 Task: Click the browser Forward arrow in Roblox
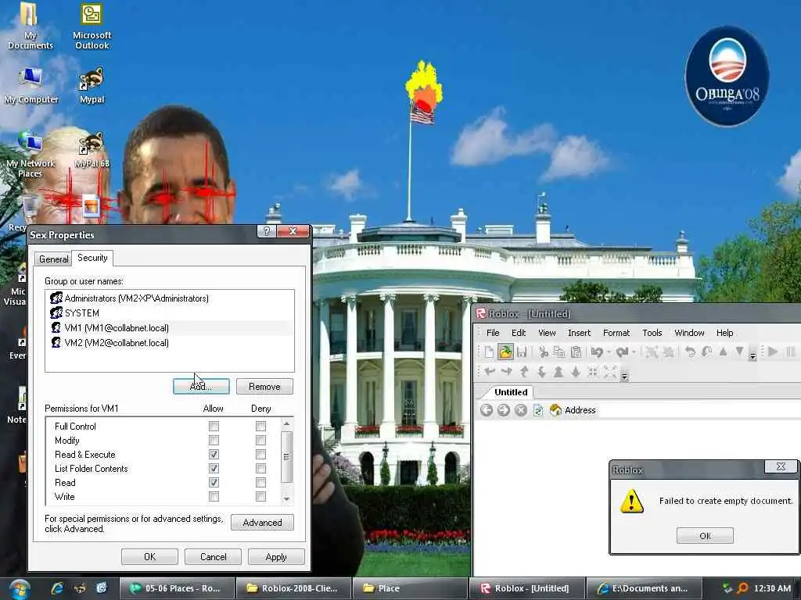[x=504, y=410]
